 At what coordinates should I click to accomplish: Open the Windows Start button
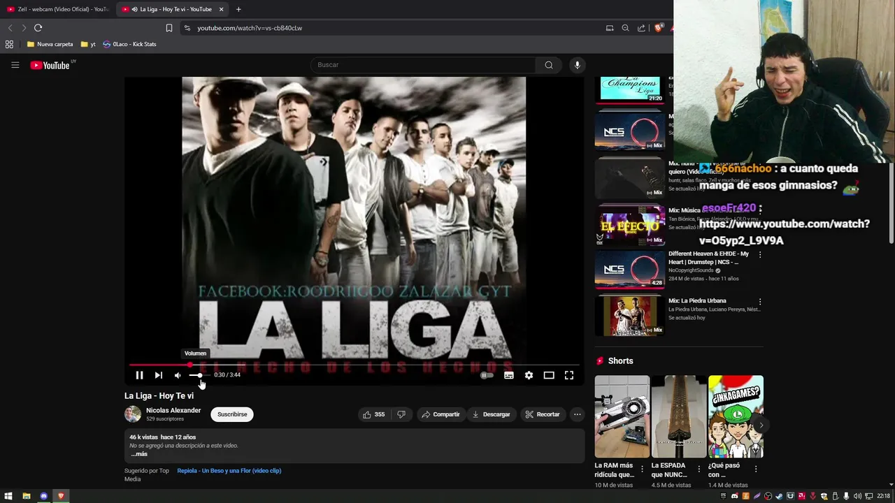[x=8, y=496]
